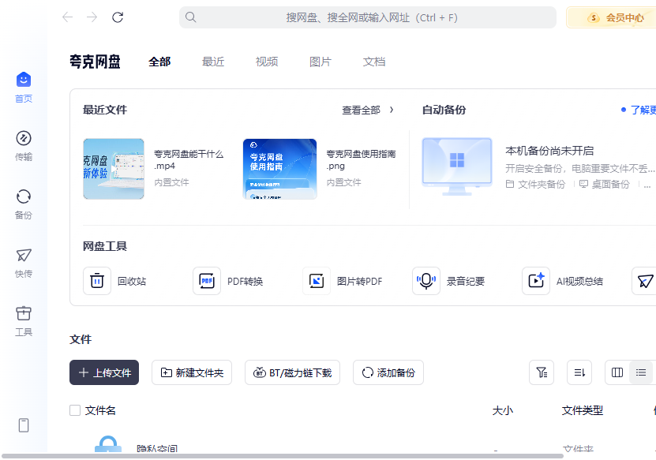Click the horizontal scrollbar at the bottom

(x=283, y=456)
